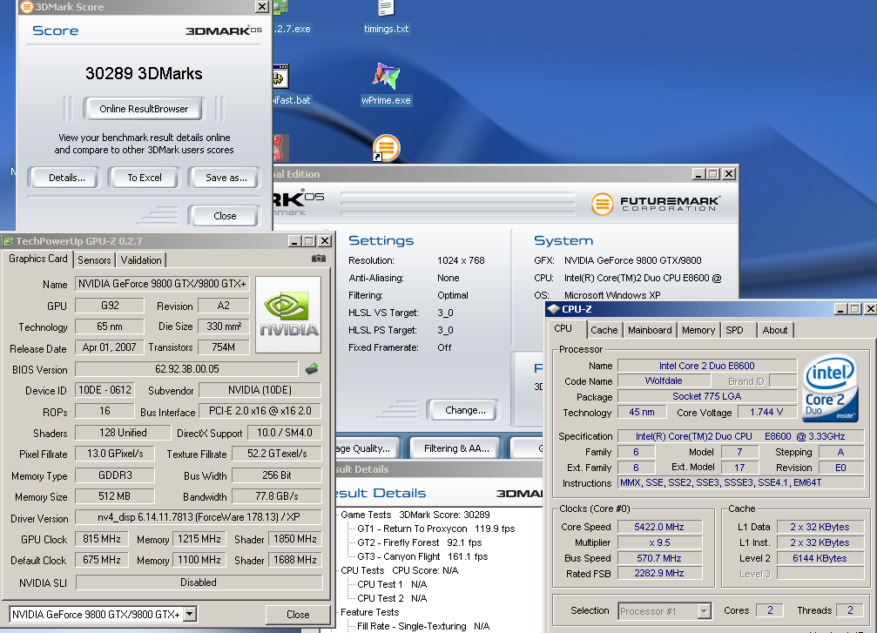The height and width of the screenshot is (633, 877).
Task: Click the GPU name field in GPU-Z
Action: pyautogui.click(x=162, y=284)
